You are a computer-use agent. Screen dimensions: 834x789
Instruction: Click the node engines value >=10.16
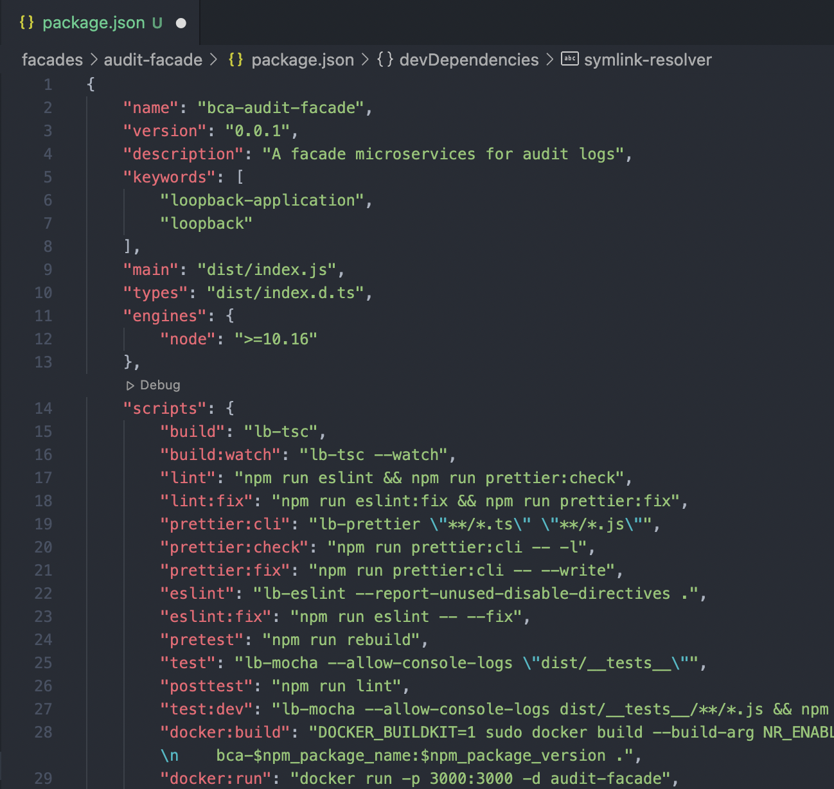coord(277,339)
